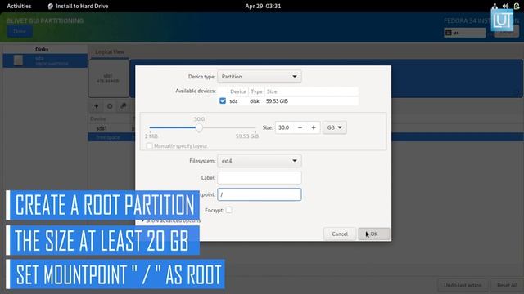524x294 pixels.
Task: Click the Reset All button
Action: (x=507, y=285)
